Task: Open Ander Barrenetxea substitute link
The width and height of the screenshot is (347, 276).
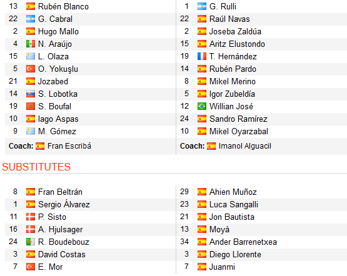Action: click(243, 242)
